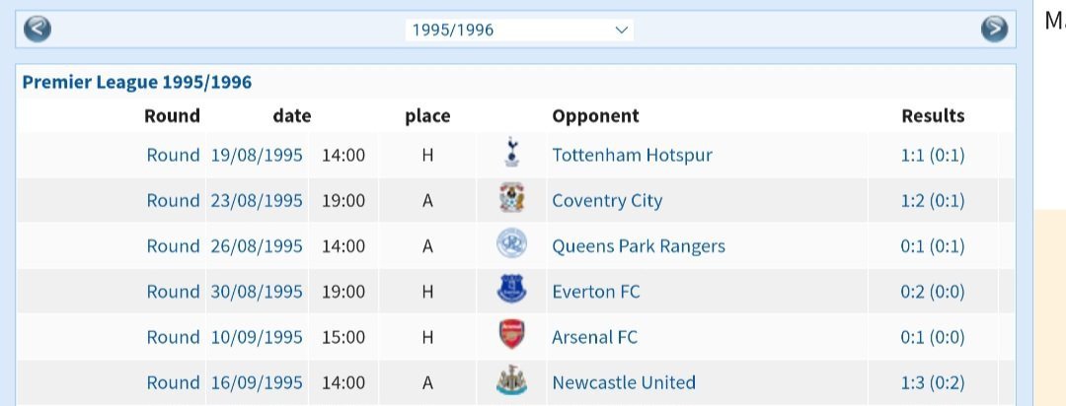This screenshot has height=406, width=1066.
Task: Click the Arsenal FC club crest
Action: coord(511,337)
